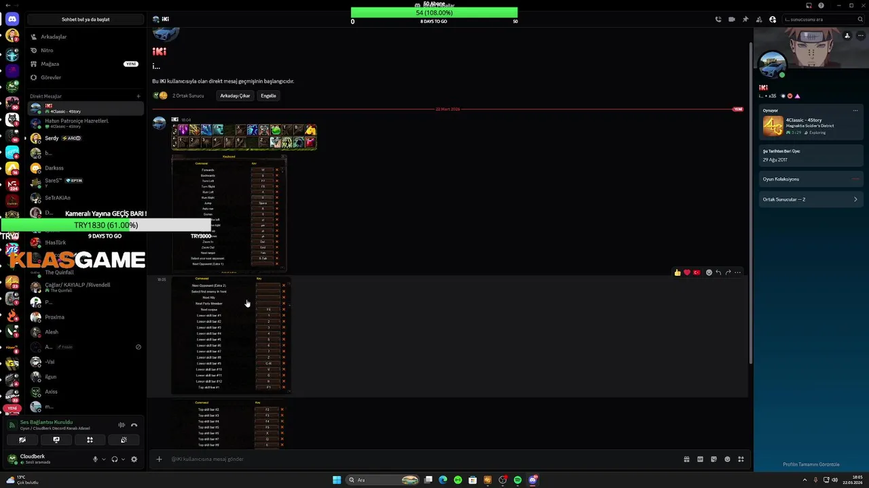Screen dimensions: 869x488
Task: Share your screen button
Action: click(x=56, y=440)
